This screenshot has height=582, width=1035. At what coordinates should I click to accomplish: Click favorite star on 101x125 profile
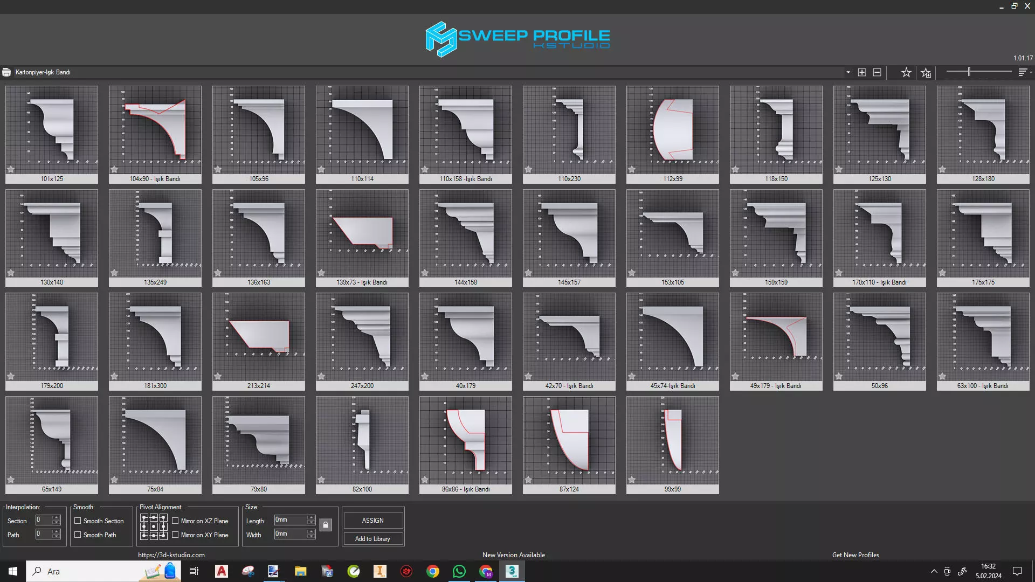(11, 169)
